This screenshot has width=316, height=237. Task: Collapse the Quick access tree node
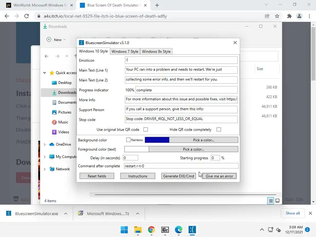[x=45, y=73]
